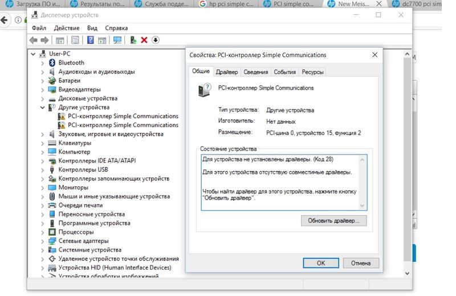Open the Вид menu
This screenshot has height=296, width=456.
(92, 28)
